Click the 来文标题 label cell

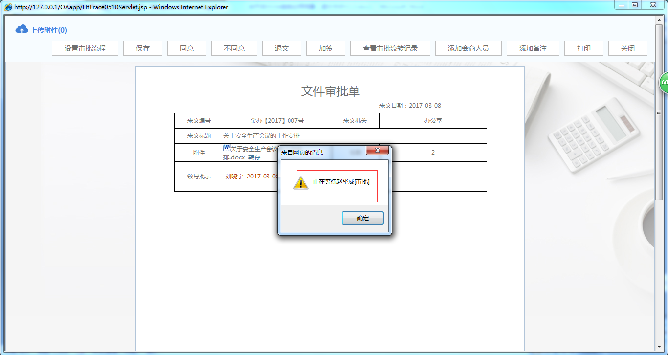[199, 136]
